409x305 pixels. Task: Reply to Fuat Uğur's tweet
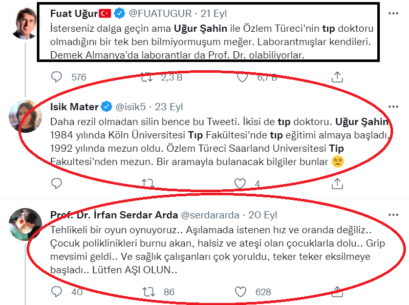click(57, 77)
